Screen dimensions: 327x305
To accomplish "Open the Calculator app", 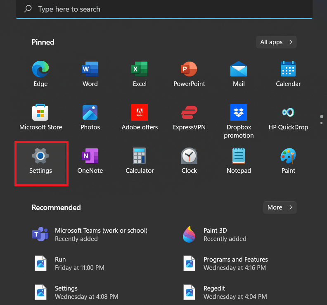I will click(140, 160).
